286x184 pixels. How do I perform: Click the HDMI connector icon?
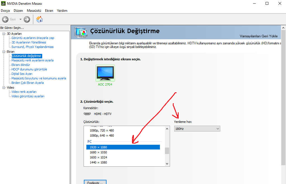(87, 114)
